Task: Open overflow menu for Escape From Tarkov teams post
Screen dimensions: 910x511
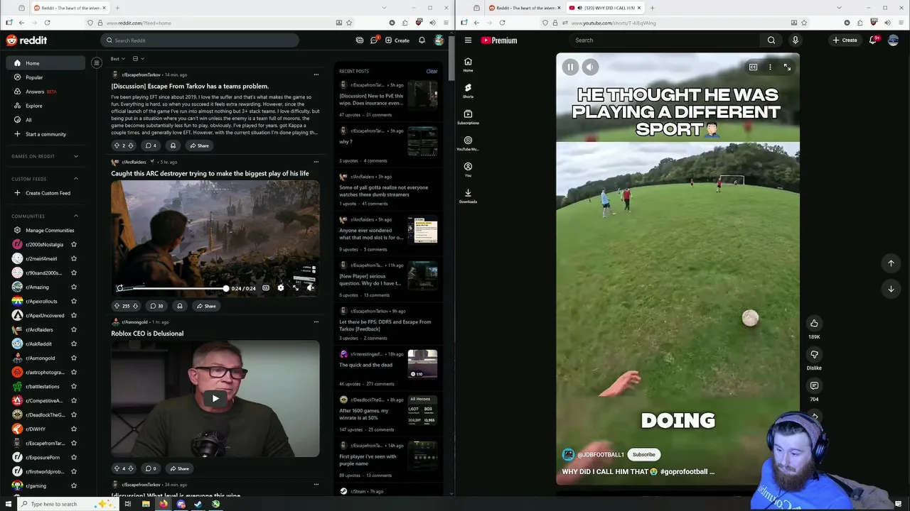Action: click(x=316, y=75)
